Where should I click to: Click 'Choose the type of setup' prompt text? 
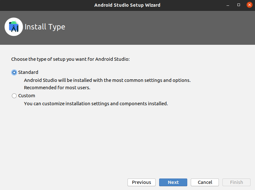coord(70,59)
